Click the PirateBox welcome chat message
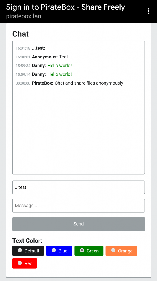157x281 pixels. coord(70,83)
